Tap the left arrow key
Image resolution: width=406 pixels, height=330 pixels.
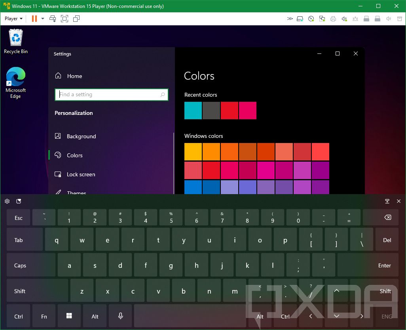click(x=311, y=316)
